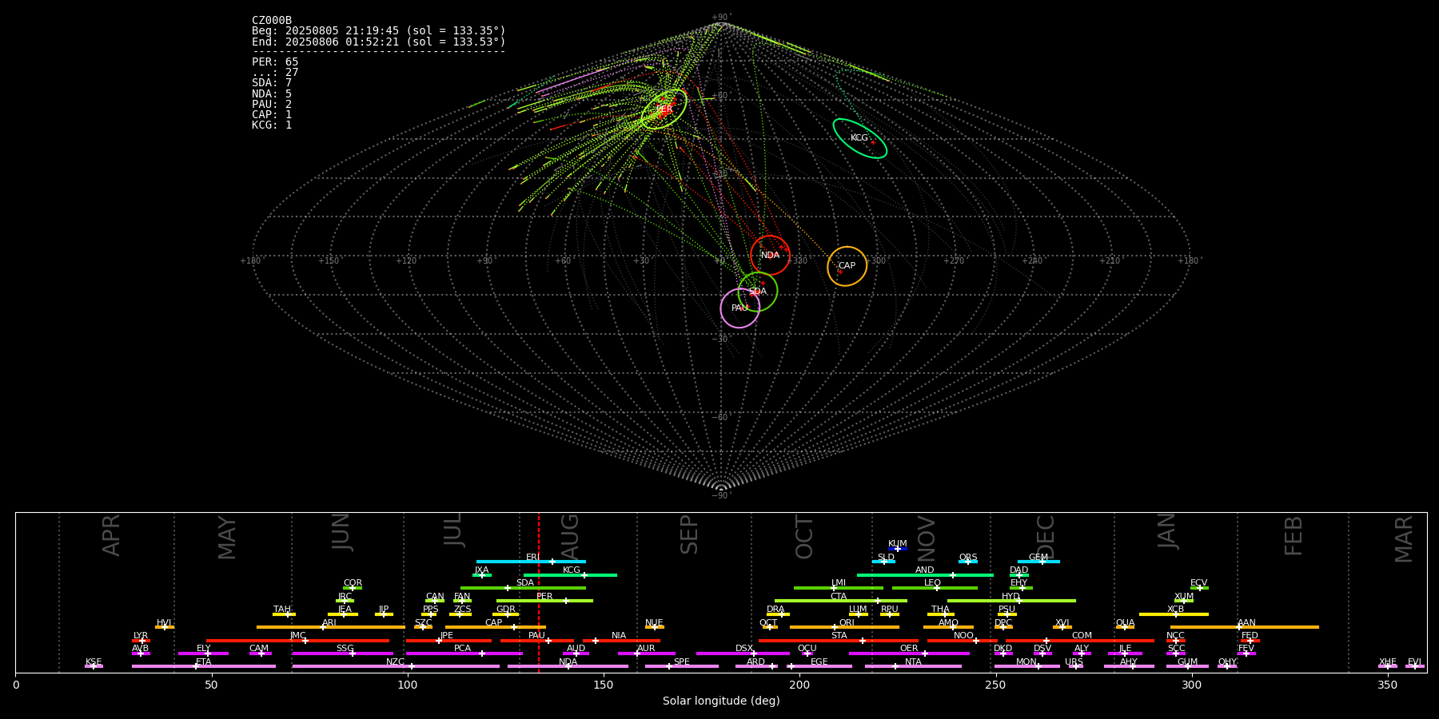Image resolution: width=1439 pixels, height=719 pixels.
Task: Click the HYD shower bar
Action: [1011, 601]
